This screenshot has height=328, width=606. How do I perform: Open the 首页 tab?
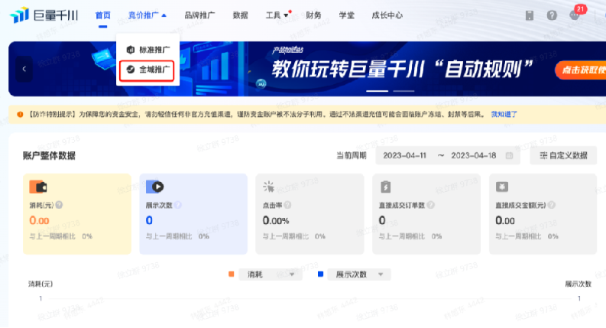click(x=103, y=15)
